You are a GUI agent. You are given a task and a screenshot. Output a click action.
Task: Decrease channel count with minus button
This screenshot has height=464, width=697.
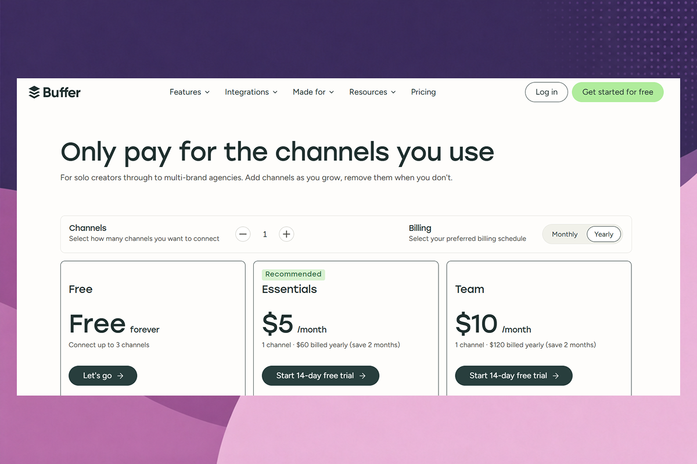point(243,234)
